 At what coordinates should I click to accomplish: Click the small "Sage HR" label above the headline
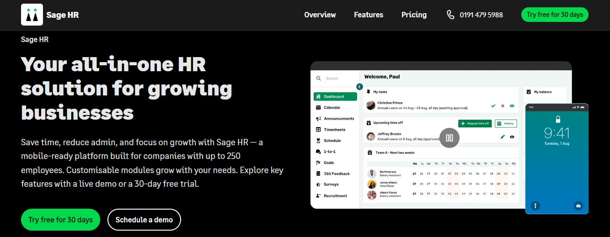tap(35, 39)
